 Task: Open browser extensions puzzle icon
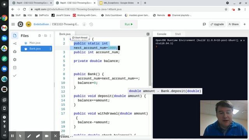[x=239, y=9]
